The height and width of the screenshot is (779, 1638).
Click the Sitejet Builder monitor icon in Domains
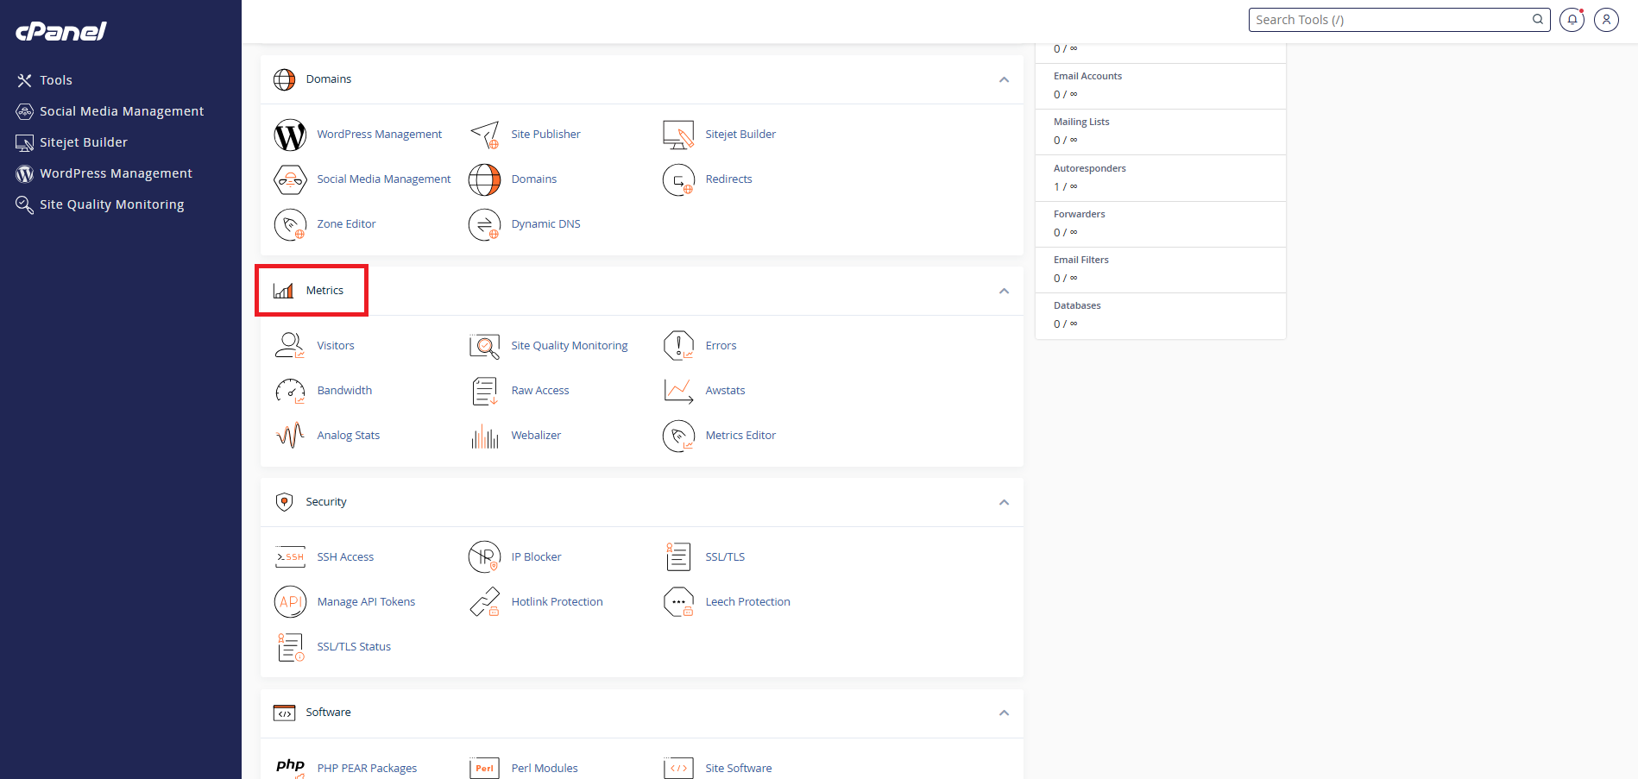point(678,135)
